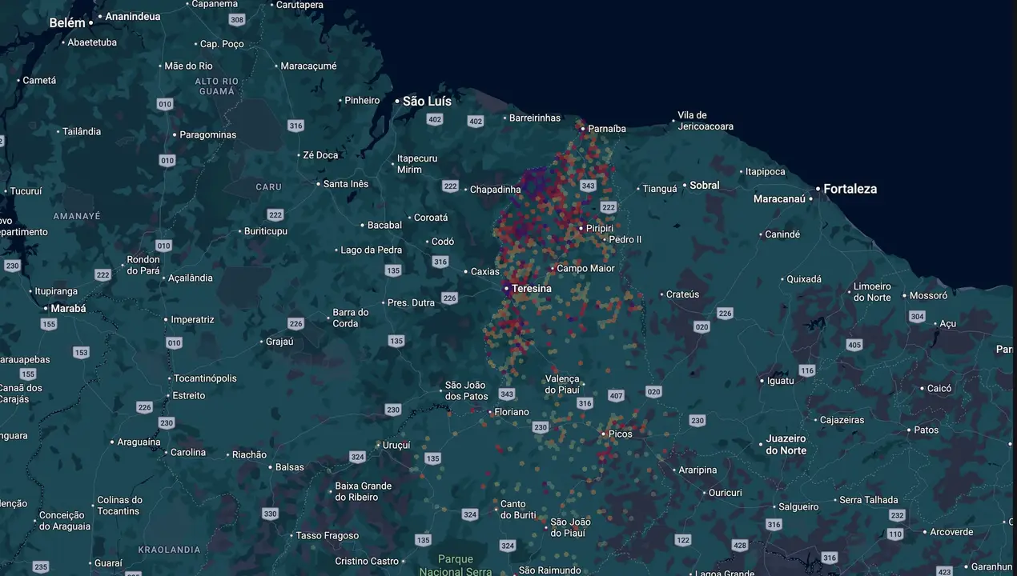Click the Chapadinha label

coord(495,190)
